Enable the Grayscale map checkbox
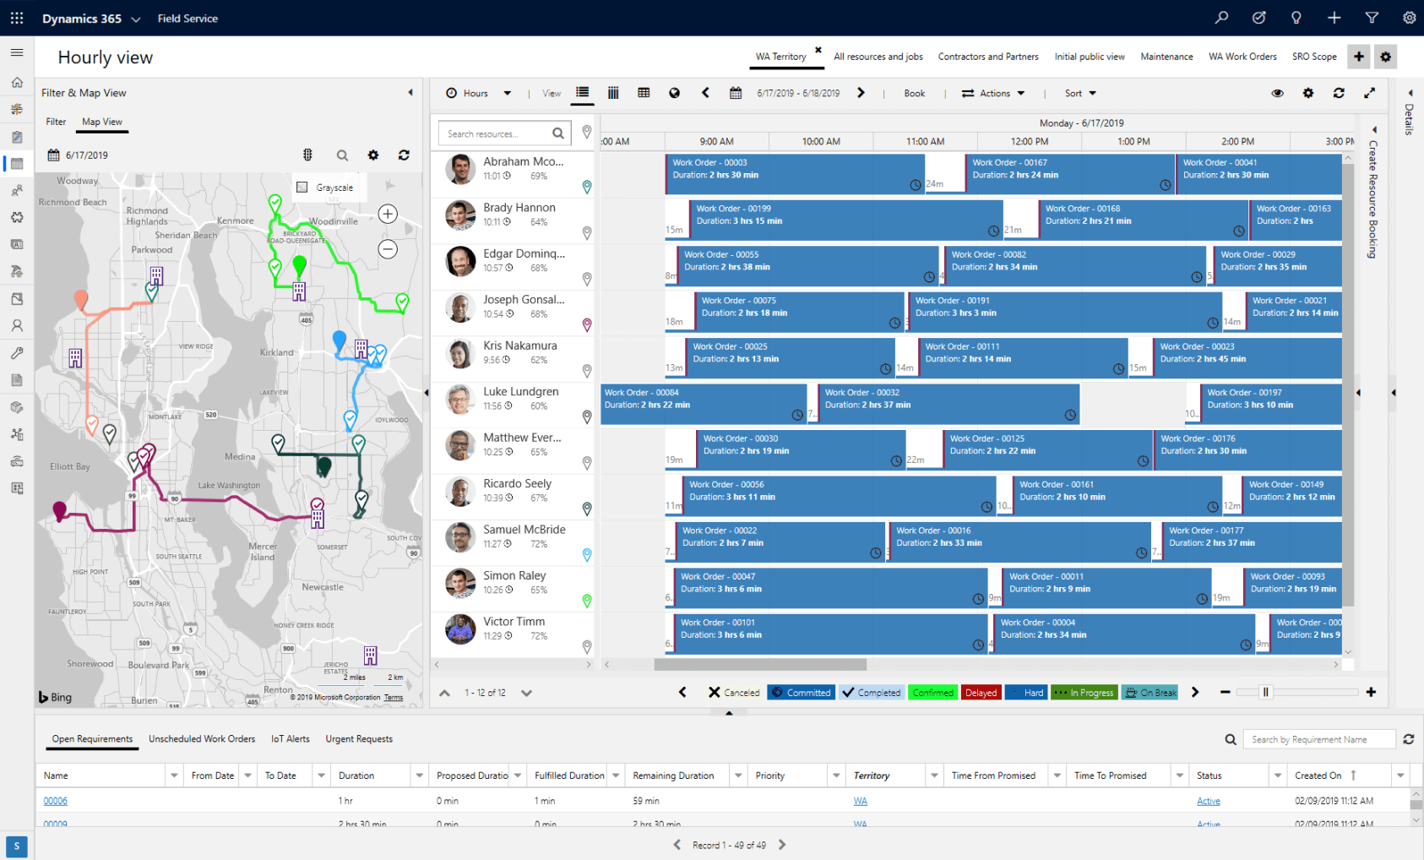 click(302, 188)
